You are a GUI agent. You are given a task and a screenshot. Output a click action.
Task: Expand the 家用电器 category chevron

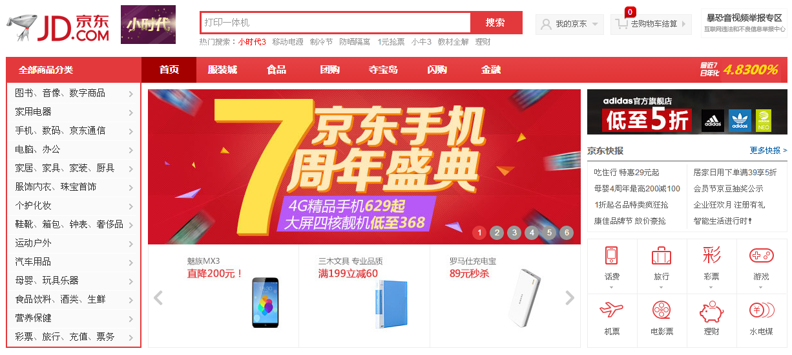(130, 113)
